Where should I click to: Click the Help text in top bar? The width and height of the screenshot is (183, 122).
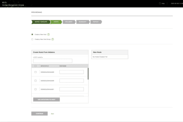tap(163, 3)
